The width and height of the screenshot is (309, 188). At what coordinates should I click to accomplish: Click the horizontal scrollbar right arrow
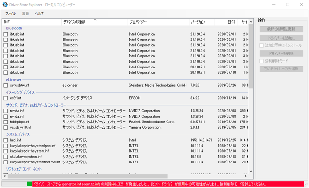click(x=246, y=176)
